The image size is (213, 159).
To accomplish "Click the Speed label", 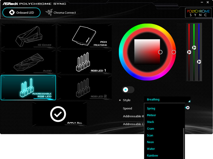I will coord(128,108).
